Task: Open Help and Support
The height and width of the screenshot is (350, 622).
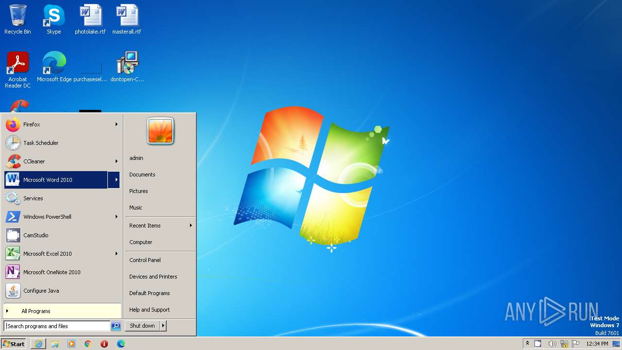Action: pos(160,310)
